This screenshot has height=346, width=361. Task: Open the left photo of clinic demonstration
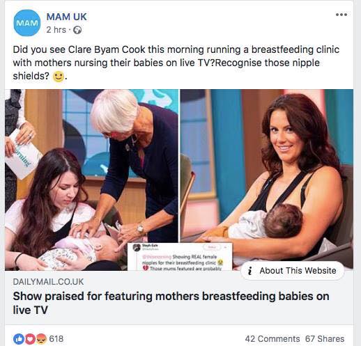[x=91, y=180]
